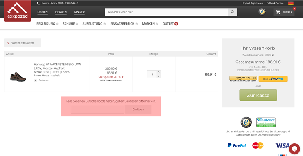
Task: Decrease quantity with the down arrow
Action: point(158,76)
